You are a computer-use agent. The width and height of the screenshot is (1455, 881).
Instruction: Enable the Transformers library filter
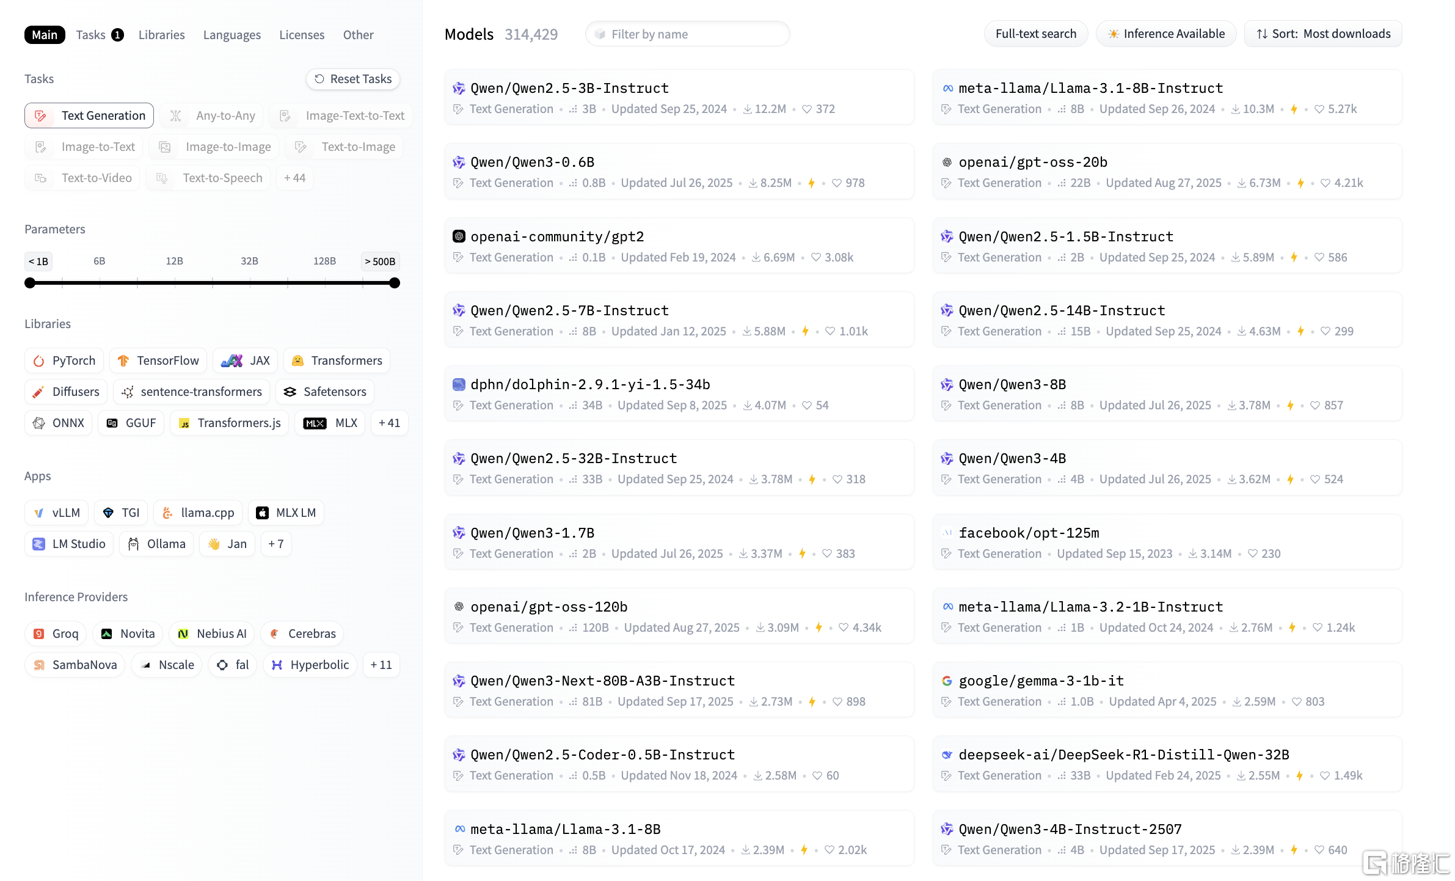[337, 360]
